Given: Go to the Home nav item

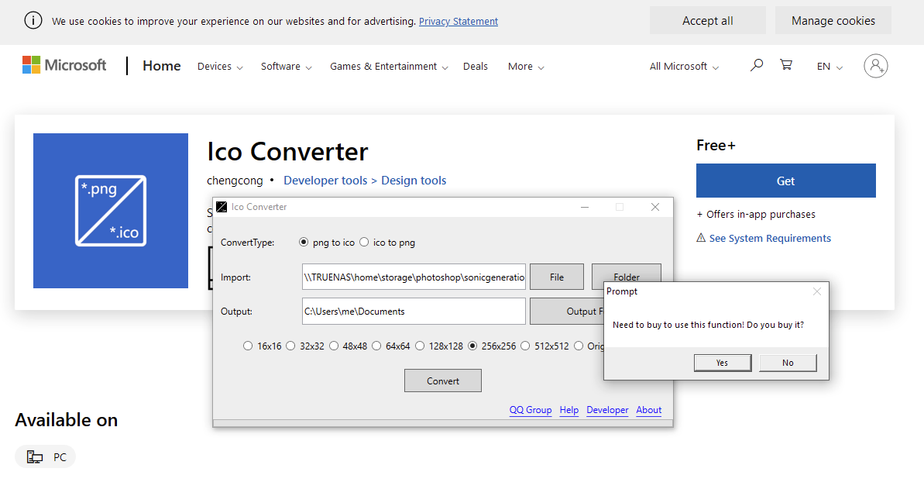Looking at the screenshot, I should 161,67.
